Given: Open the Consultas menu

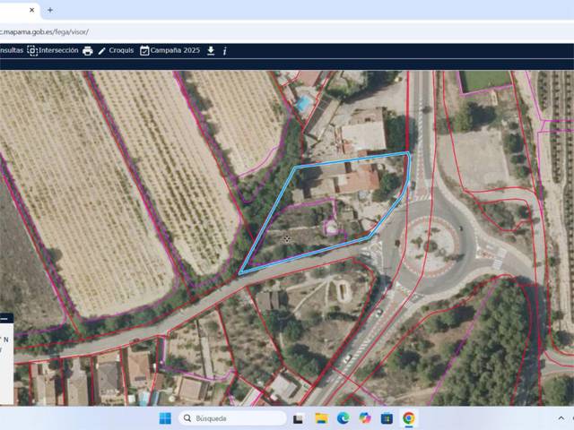Looking at the screenshot, I should coord(11,51).
